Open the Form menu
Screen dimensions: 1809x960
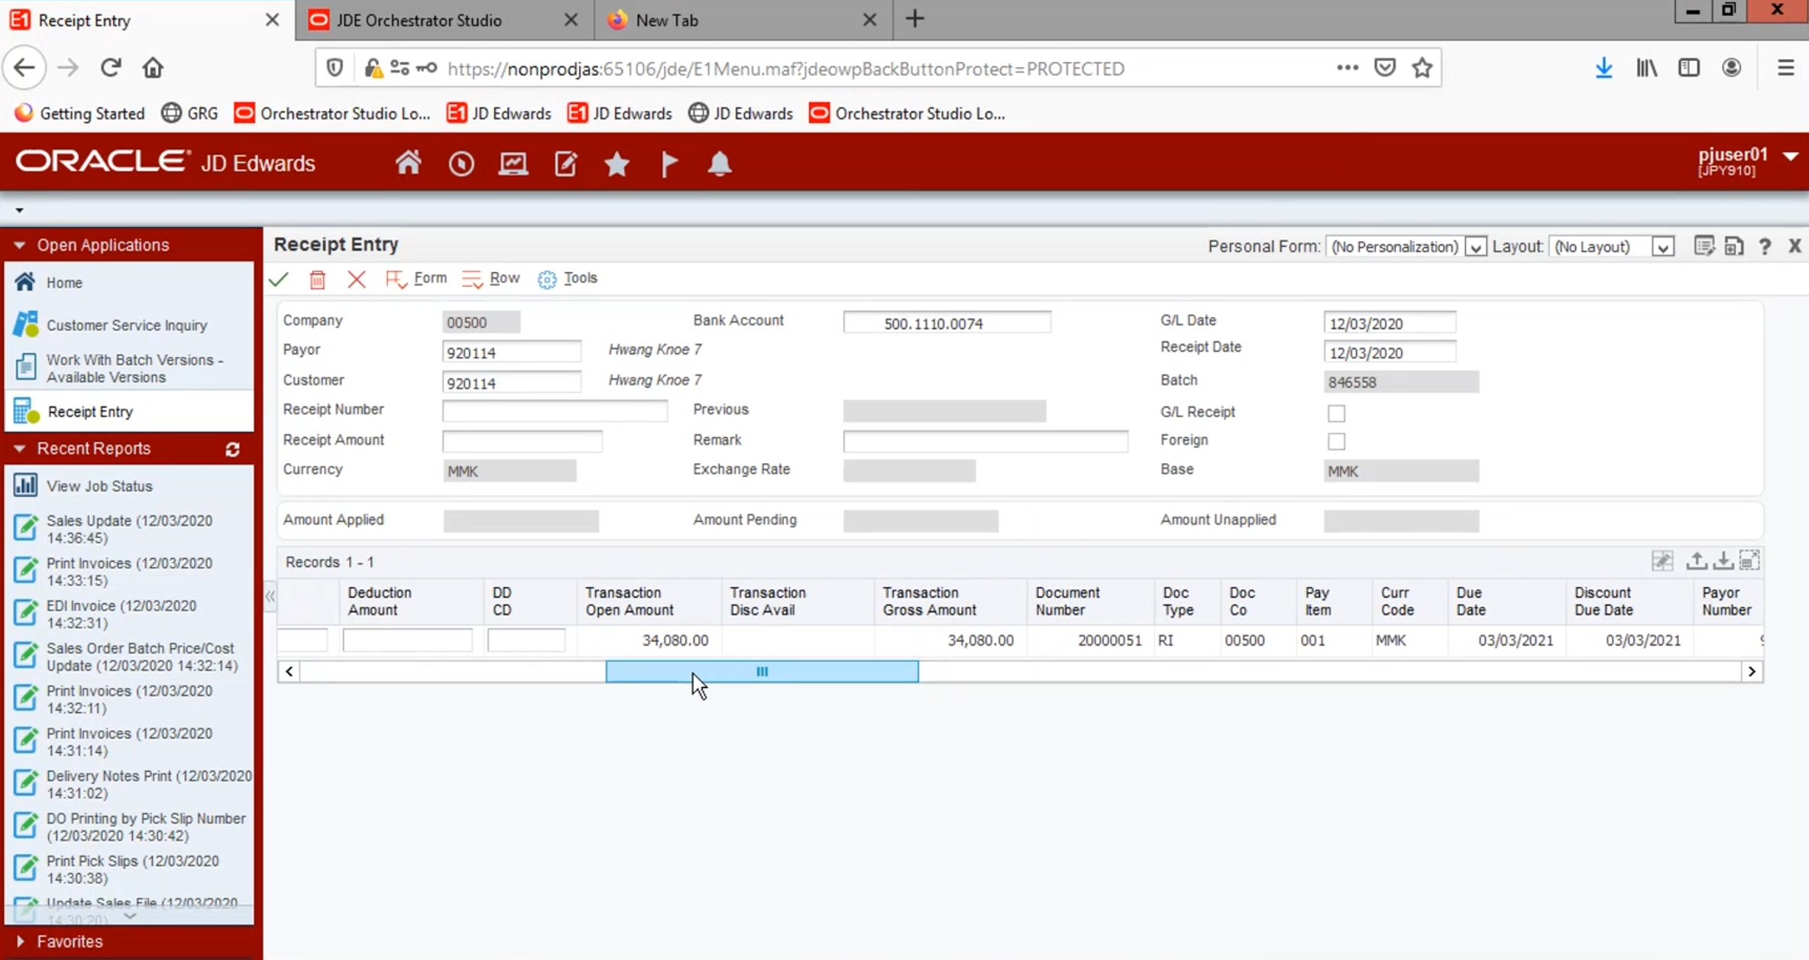click(x=417, y=279)
